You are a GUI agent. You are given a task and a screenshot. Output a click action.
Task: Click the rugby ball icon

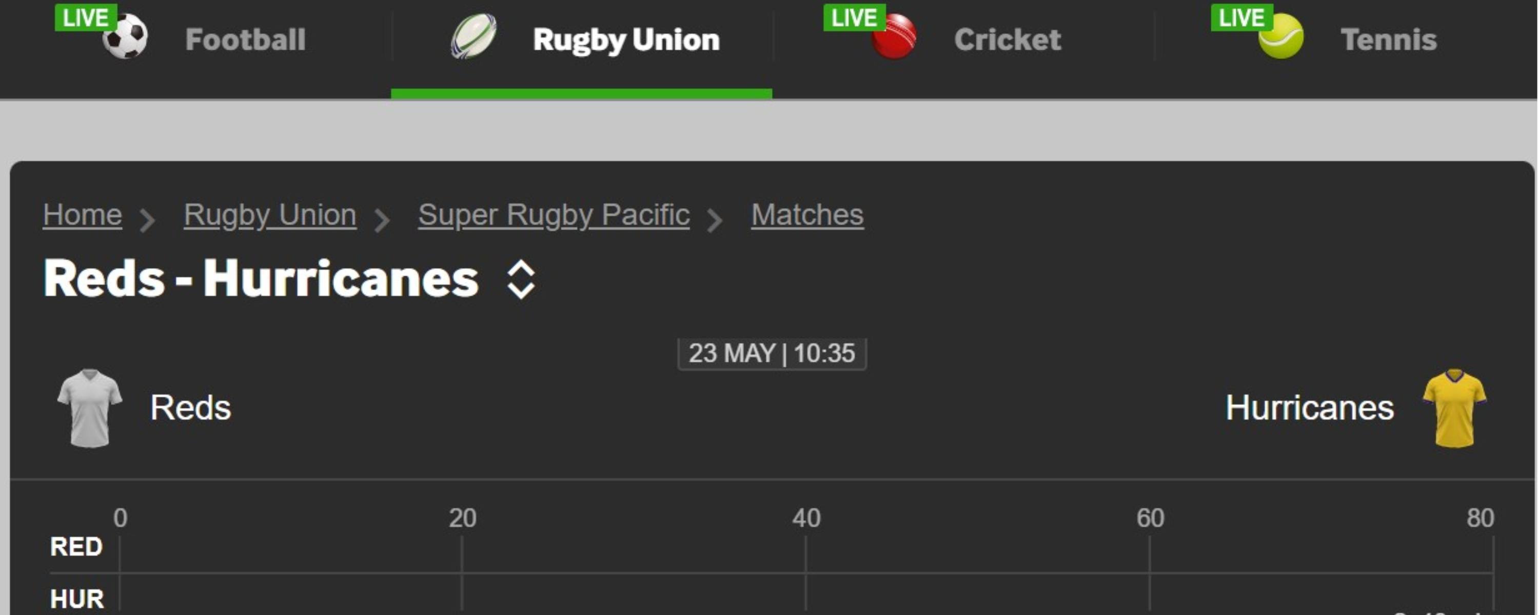coord(473,37)
